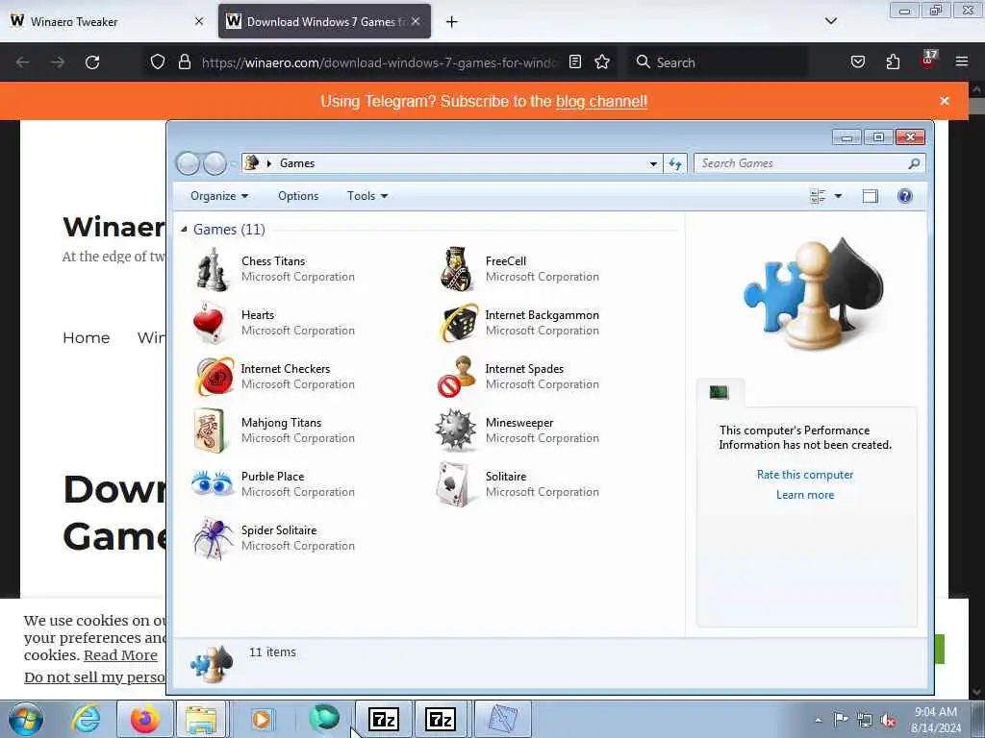Show hidden tray icons arrow

point(818,720)
